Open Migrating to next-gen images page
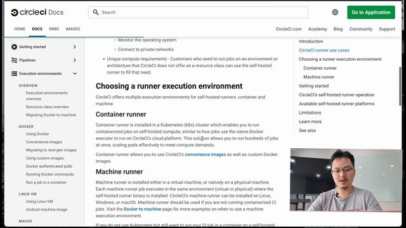 tap(51, 150)
